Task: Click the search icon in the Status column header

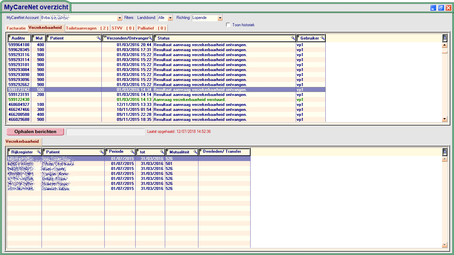Action: point(293,38)
